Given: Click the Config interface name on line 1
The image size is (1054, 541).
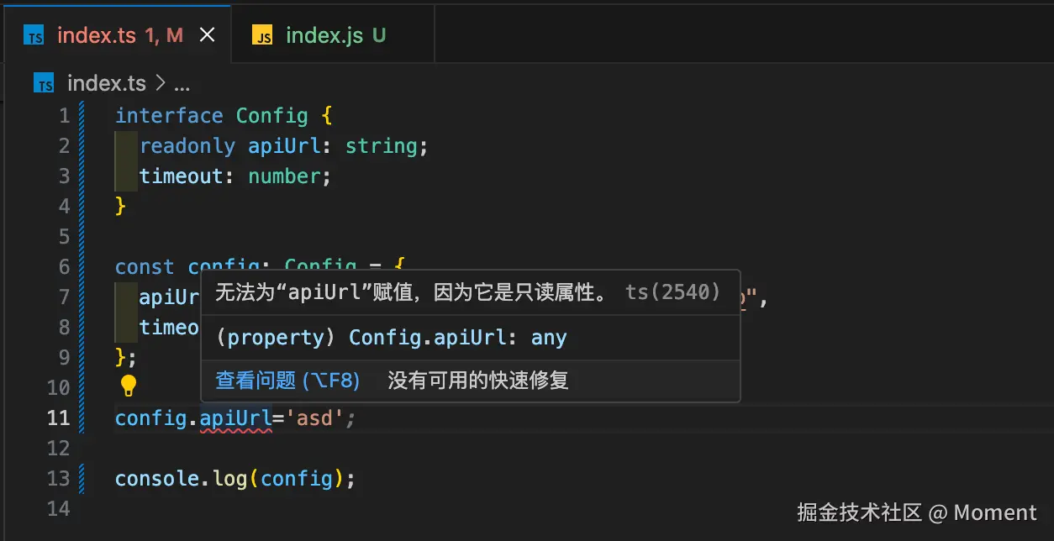Looking at the screenshot, I should [271, 115].
